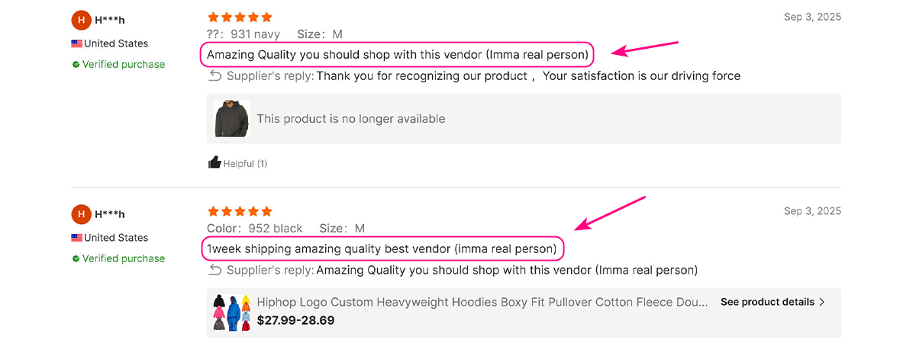Click the US flag on the first review
The height and width of the screenshot is (343, 916).
[x=76, y=44]
